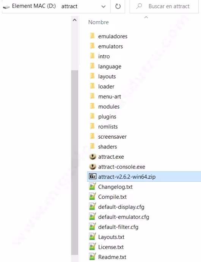Click the License.txt file icon
This screenshot has height=262, width=201.
(x=93, y=246)
